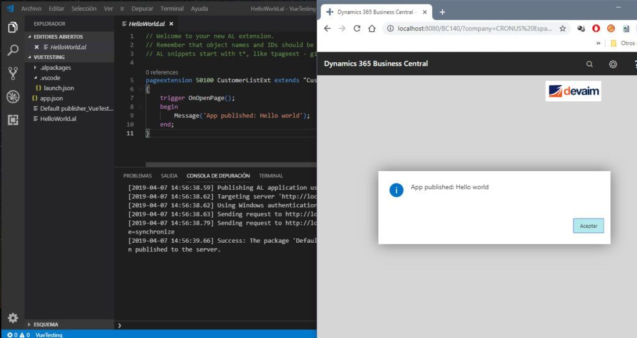Open the Opera red extension icon
Image resolution: width=637 pixels, height=338 pixels.
[x=596, y=29]
